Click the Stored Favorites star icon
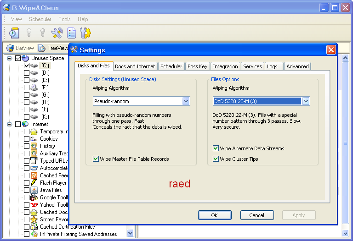Screen dimensions: 353x241 pyautogui.click(x=34, y=219)
